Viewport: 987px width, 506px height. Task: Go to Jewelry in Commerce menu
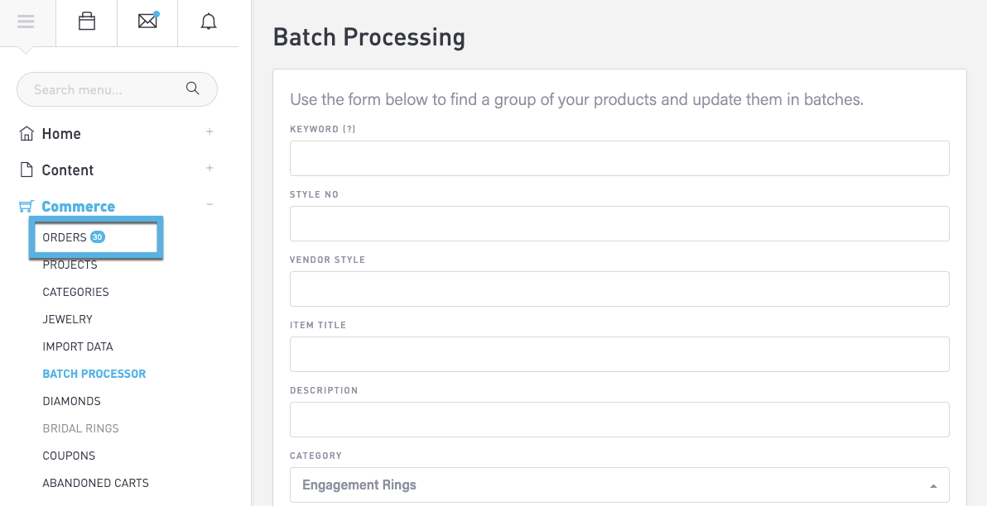[68, 319]
